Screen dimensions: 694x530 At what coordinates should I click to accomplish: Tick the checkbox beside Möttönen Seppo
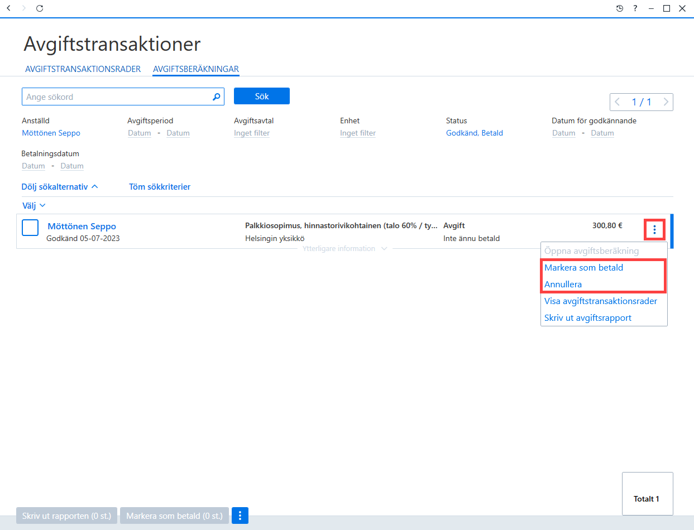point(30,228)
